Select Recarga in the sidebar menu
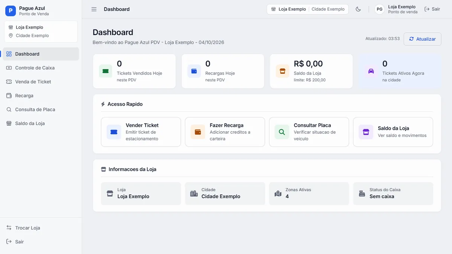The width and height of the screenshot is (452, 254). (41, 96)
